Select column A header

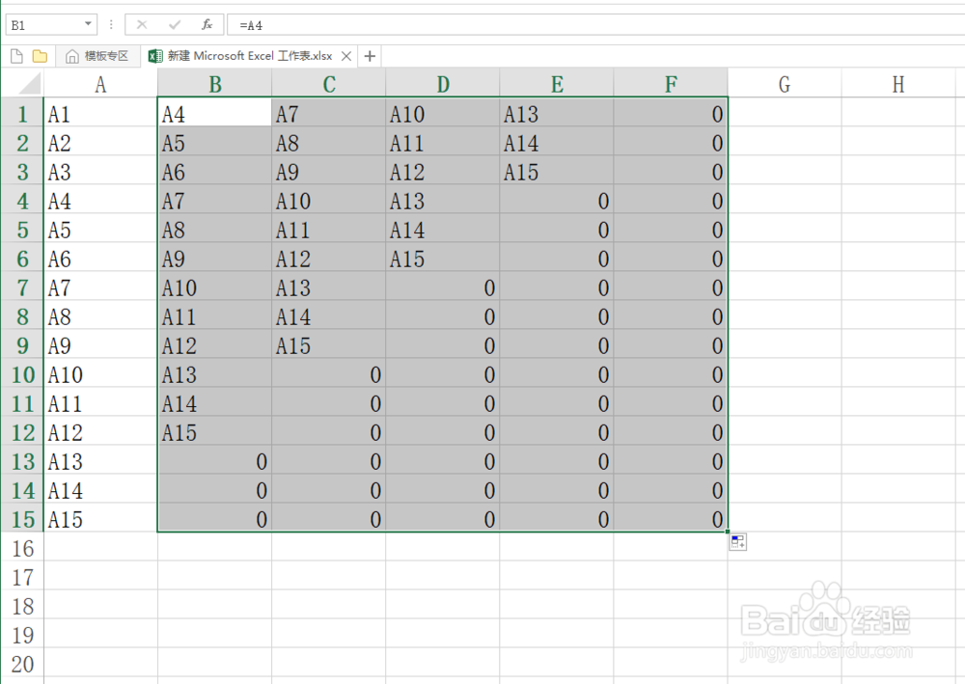100,83
